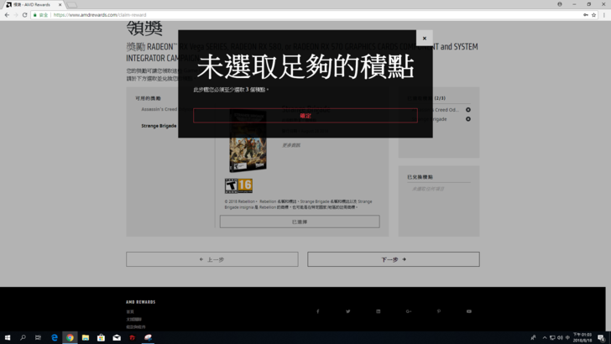Open File Explorer from the taskbar
This screenshot has width=611, height=344.
[86, 338]
